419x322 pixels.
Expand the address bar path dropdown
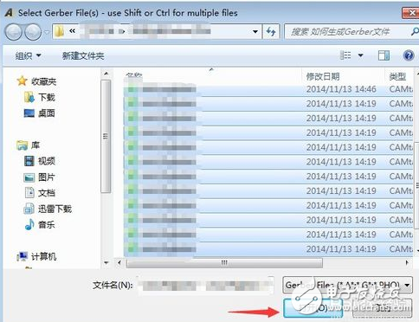[255, 31]
